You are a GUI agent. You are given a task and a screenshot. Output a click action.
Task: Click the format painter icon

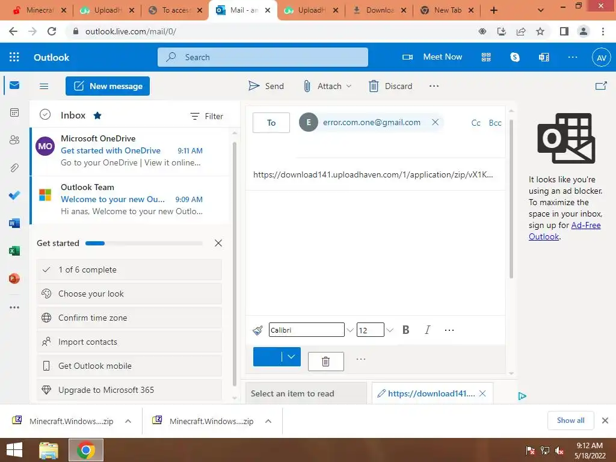[x=257, y=330]
